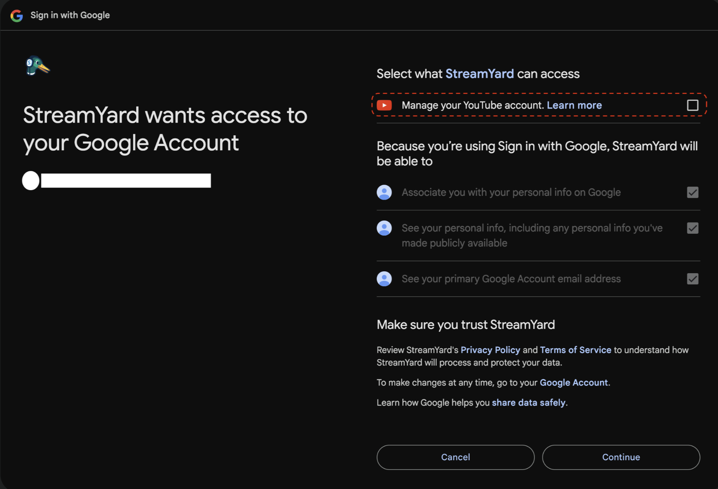This screenshot has height=489, width=718.
Task: Click the "Associate you with your personal info" checkbox
Action: click(692, 192)
